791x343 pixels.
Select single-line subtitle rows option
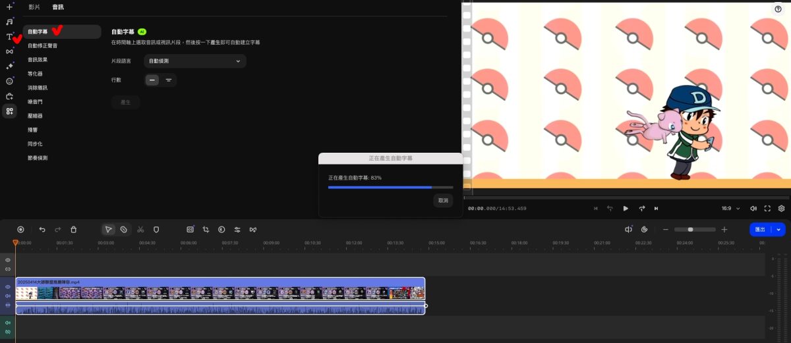pos(153,80)
